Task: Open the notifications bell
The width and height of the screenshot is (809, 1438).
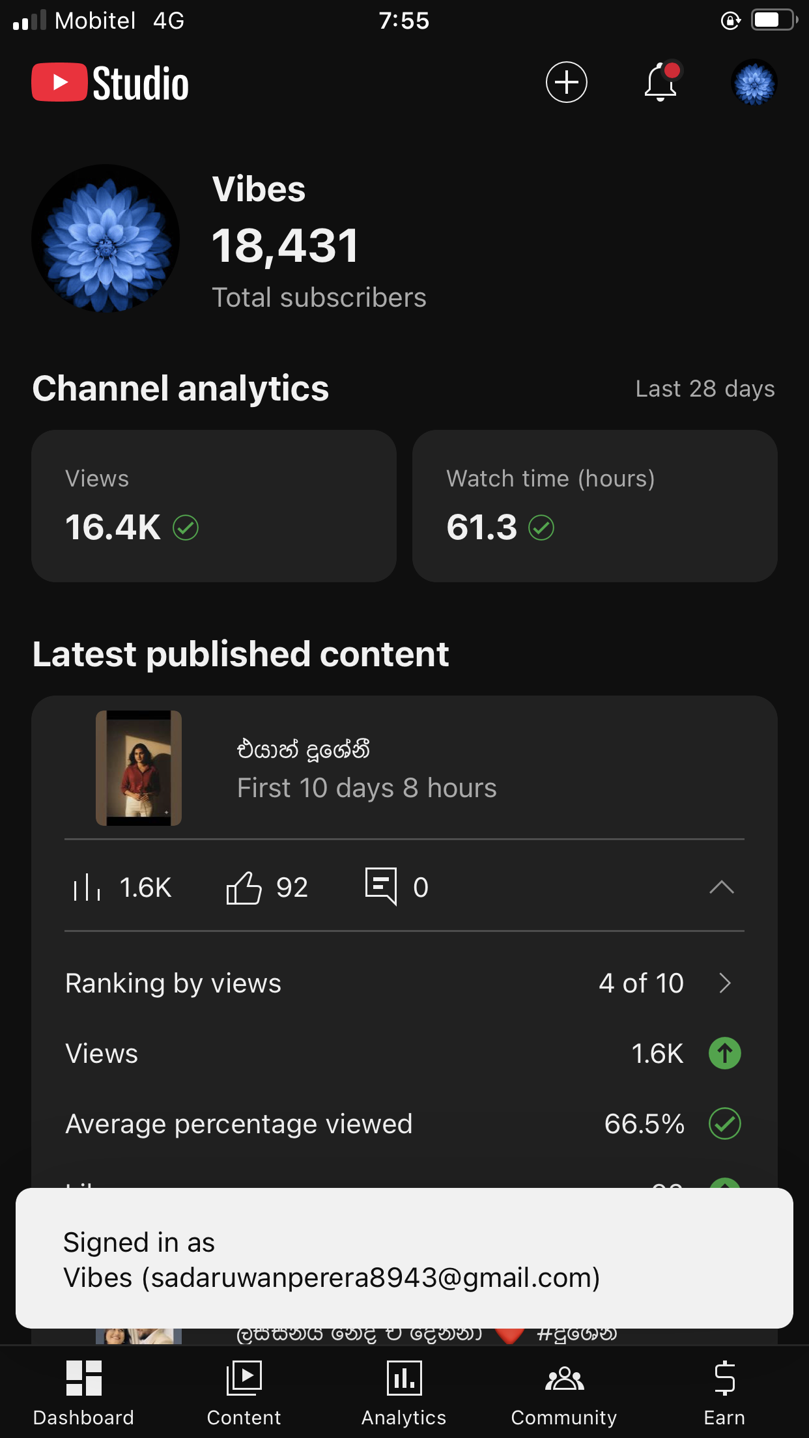Action: click(660, 83)
